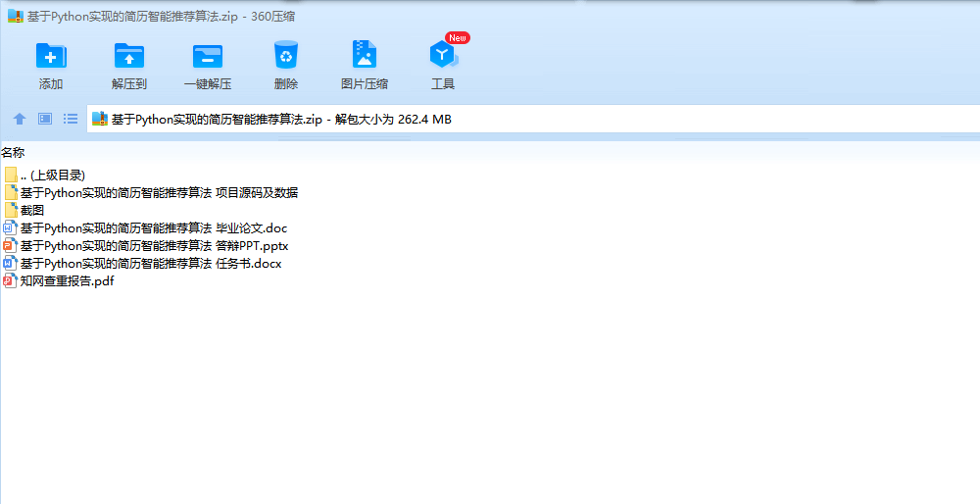Click the 添加 (Add) toolbar icon
980x504 pixels.
click(51, 55)
